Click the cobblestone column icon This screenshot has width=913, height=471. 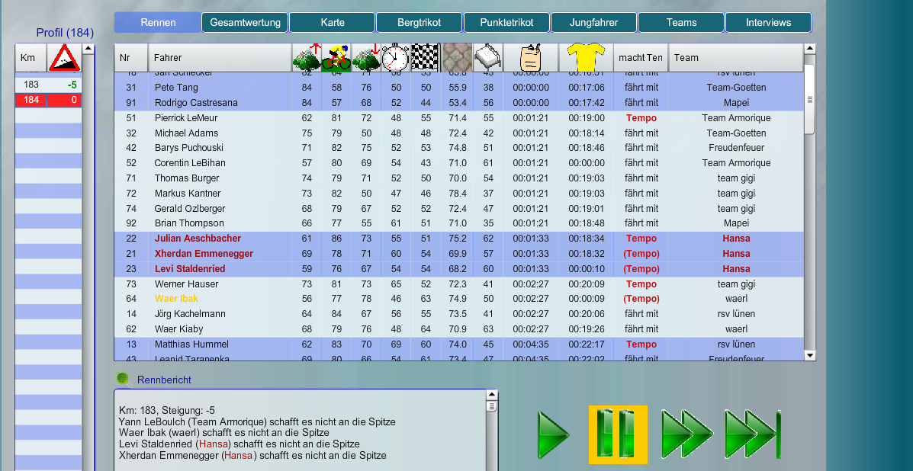tap(456, 57)
